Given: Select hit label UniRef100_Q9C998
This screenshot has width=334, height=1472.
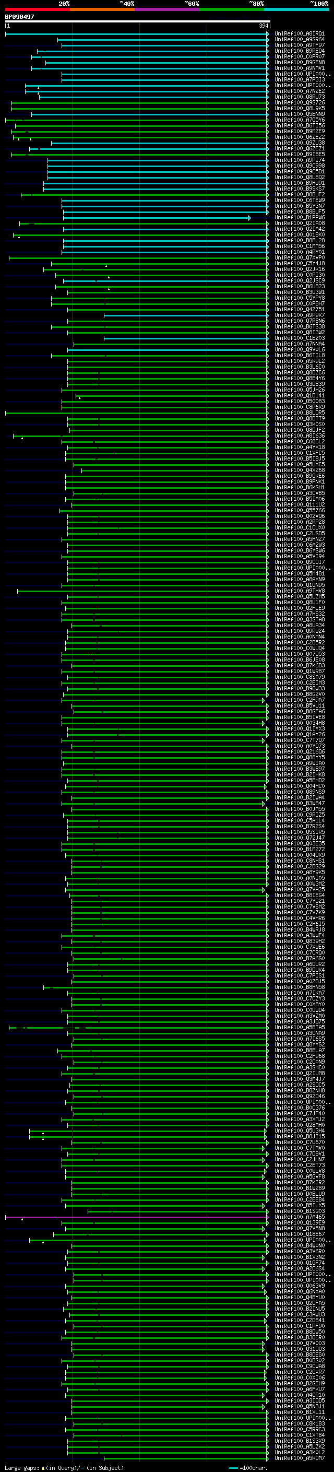Looking at the screenshot, I should pyautogui.click(x=299, y=166).
